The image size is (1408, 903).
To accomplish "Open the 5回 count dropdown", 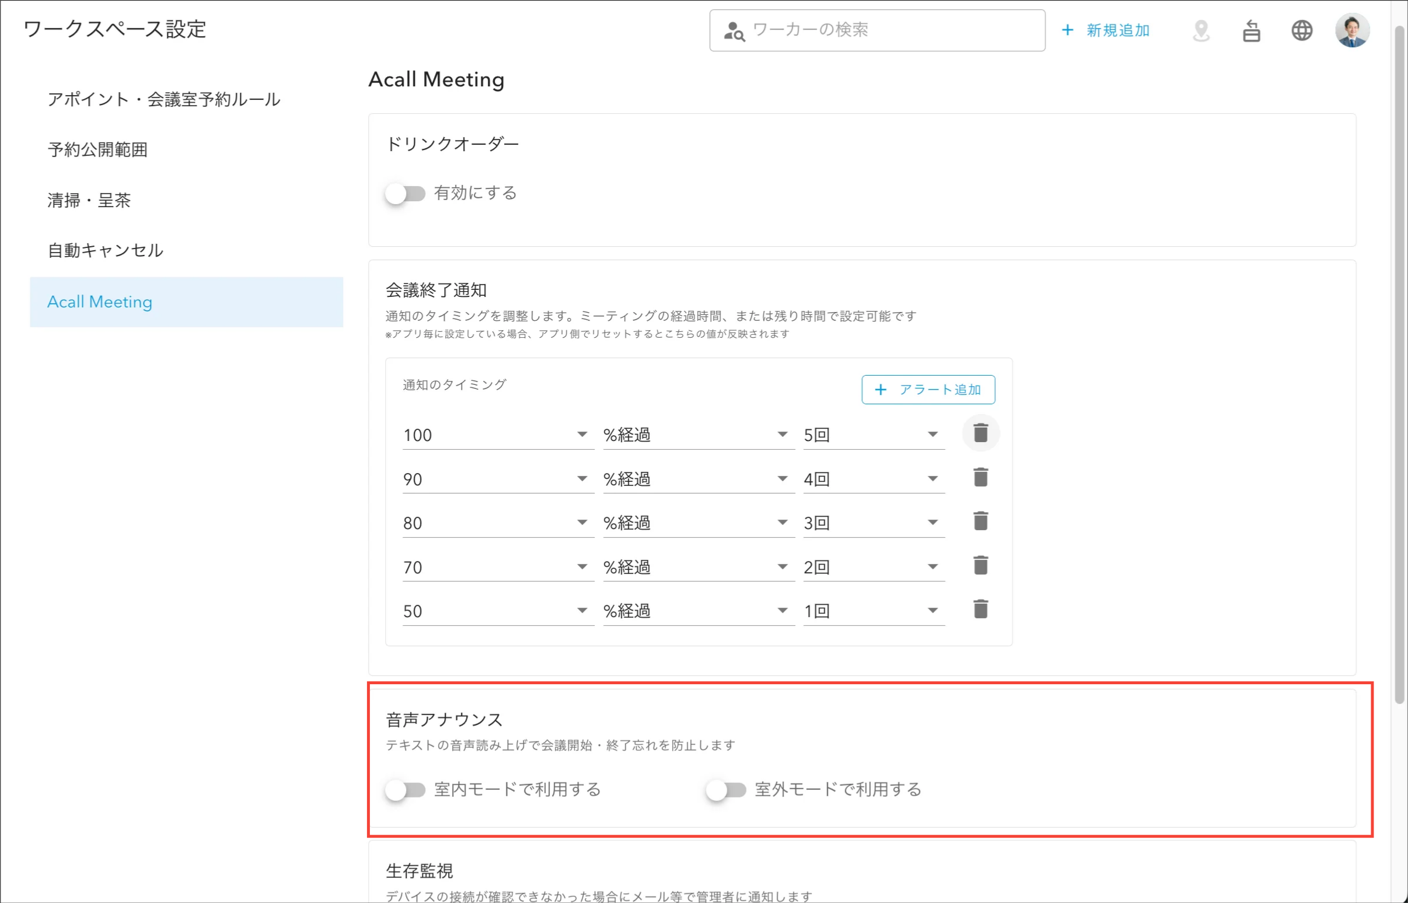I will pyautogui.click(x=874, y=435).
